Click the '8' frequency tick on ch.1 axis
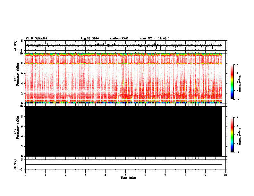 (22, 63)
